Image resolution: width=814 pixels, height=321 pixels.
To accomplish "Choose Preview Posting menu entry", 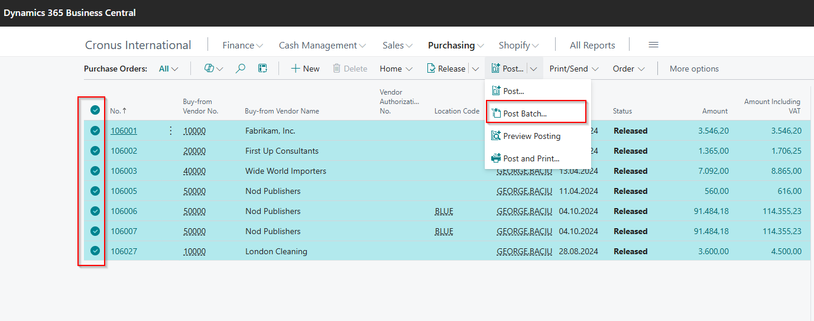I will click(x=537, y=136).
